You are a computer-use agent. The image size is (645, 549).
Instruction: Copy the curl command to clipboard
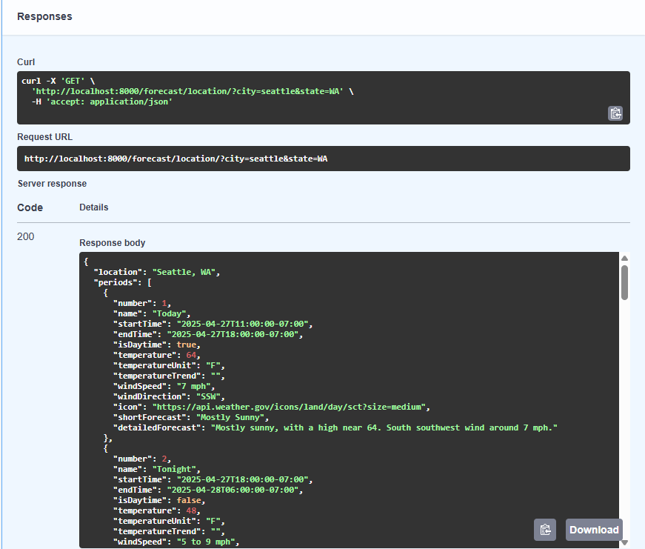coord(615,113)
